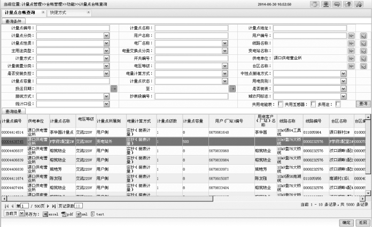Screen dimensions: 372x227
Task: Tick the 多用途 checkbox
Action: 338,104
